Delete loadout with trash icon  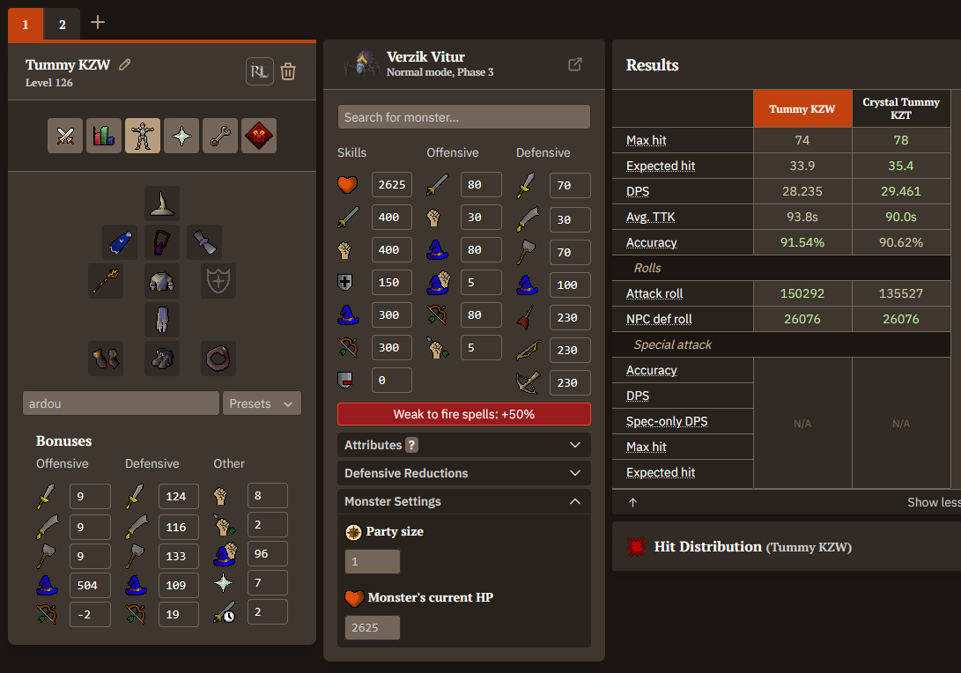(288, 71)
